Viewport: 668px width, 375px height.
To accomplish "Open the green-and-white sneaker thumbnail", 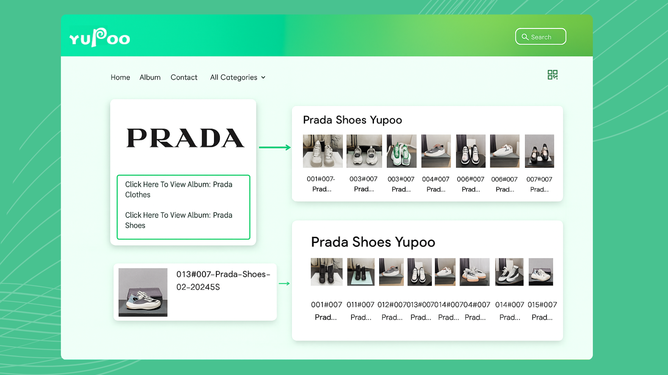I will point(401,151).
